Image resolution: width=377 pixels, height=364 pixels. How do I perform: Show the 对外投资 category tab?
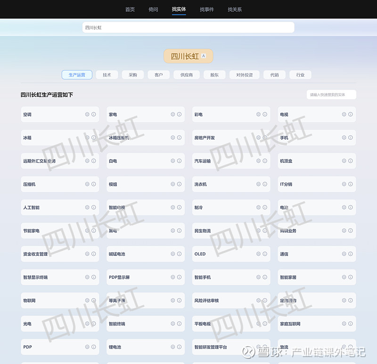click(245, 75)
